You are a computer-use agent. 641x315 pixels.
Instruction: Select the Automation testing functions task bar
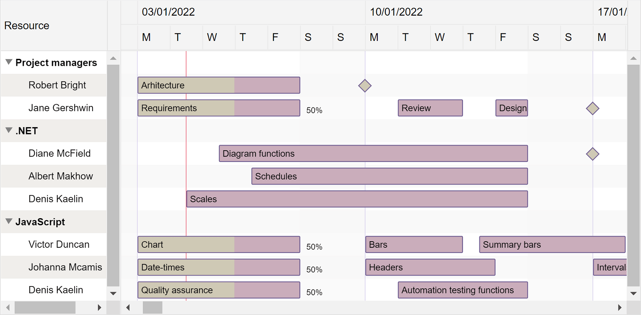tap(463, 290)
